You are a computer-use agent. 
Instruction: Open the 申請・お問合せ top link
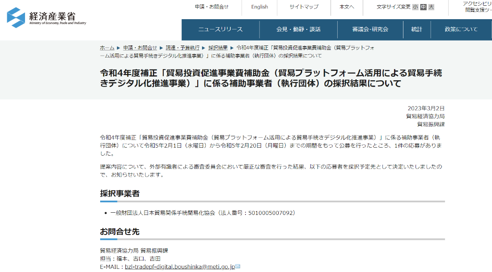point(212,7)
